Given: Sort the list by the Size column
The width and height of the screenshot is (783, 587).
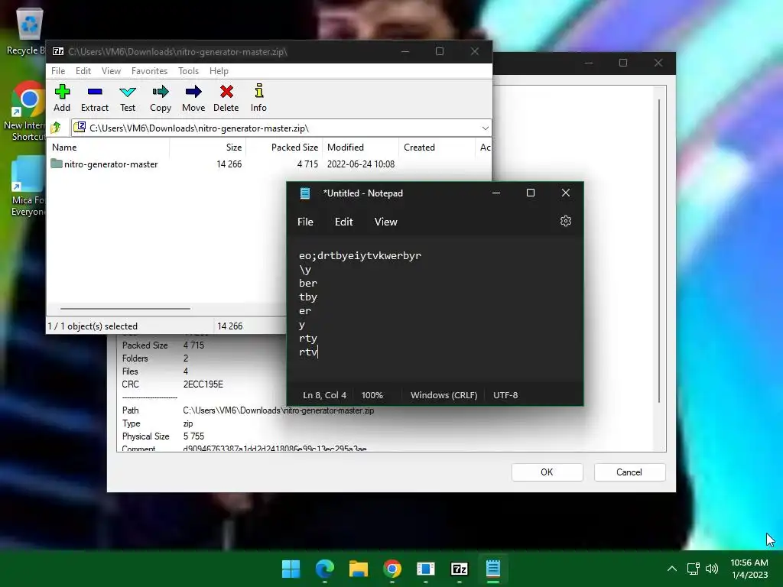Looking at the screenshot, I should (207, 148).
